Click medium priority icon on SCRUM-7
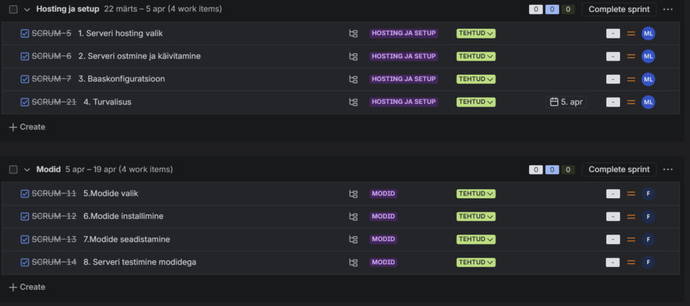Image resolution: width=690 pixels, height=306 pixels. tap(631, 80)
